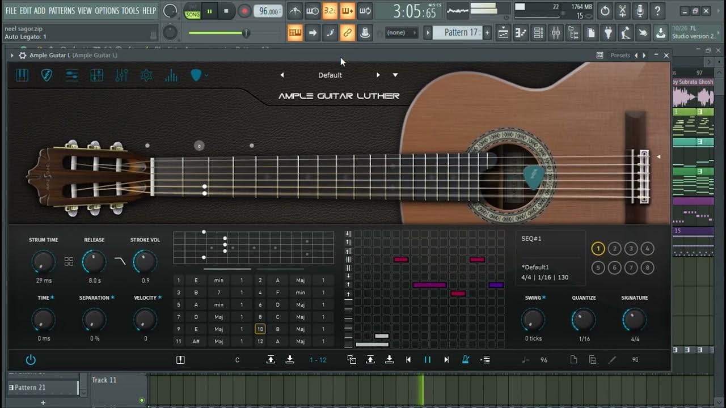Toggle the FL Studio metronome icon

coord(295,11)
